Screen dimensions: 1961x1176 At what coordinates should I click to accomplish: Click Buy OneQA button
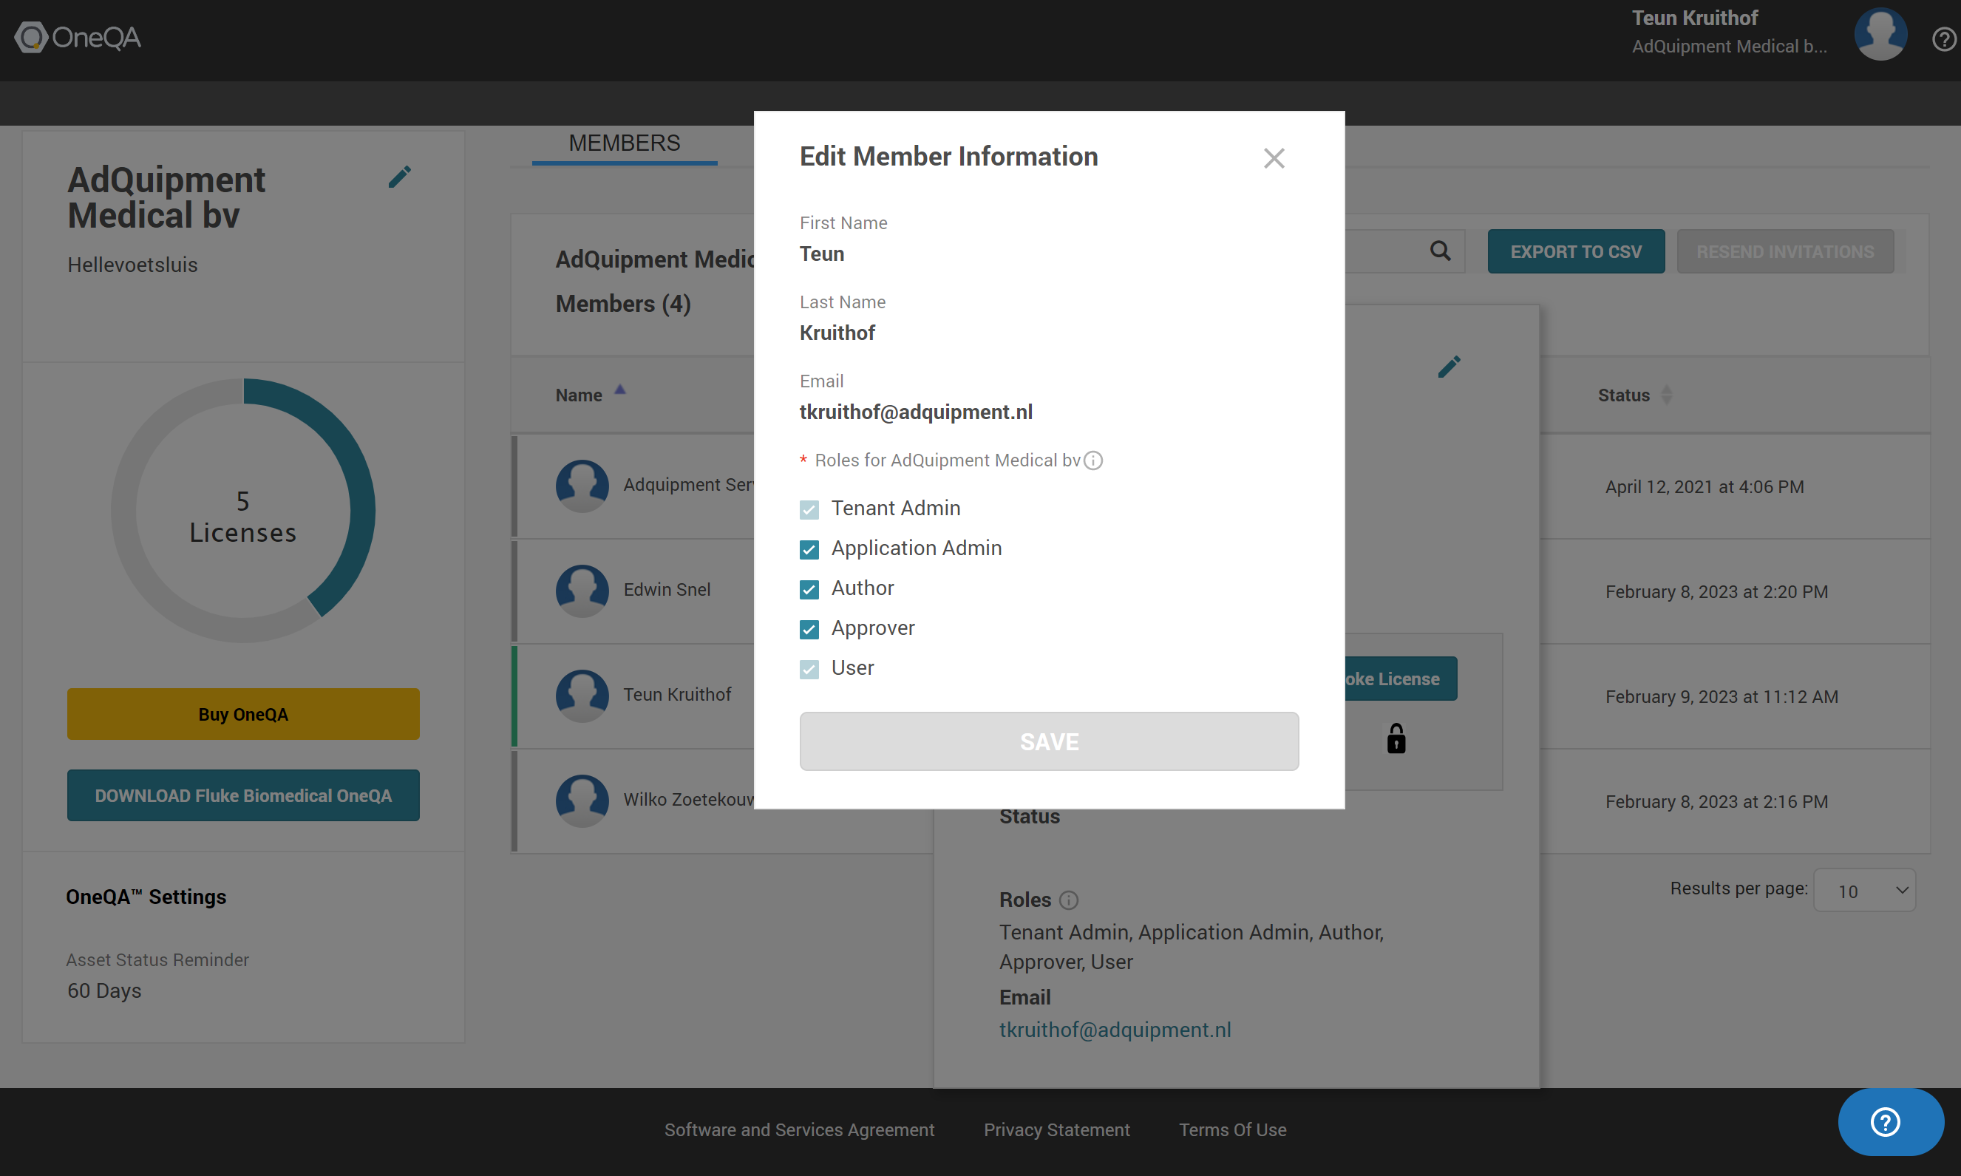(x=243, y=715)
